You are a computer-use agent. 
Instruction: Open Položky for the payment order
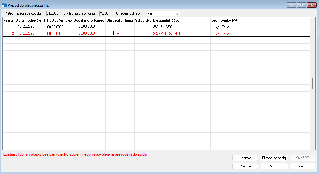coord(245,166)
